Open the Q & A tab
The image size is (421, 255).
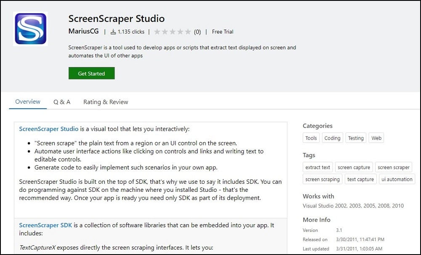tap(62, 102)
